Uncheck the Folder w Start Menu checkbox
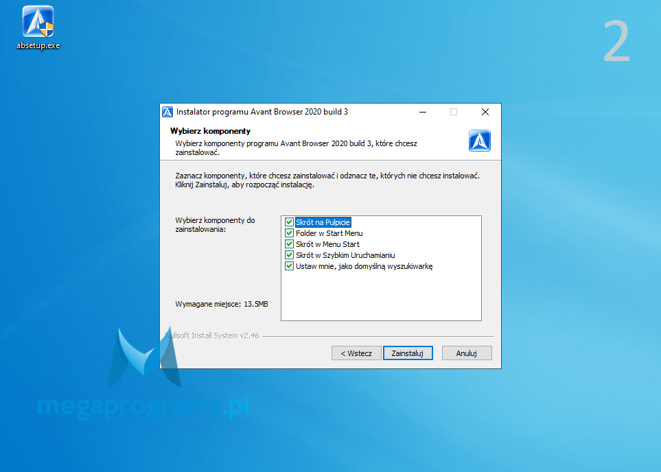Screen dimensions: 661x472 (x=289, y=233)
